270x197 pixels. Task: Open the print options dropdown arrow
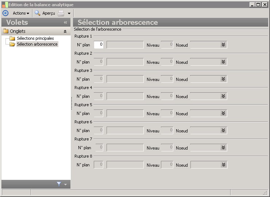pos(69,13)
